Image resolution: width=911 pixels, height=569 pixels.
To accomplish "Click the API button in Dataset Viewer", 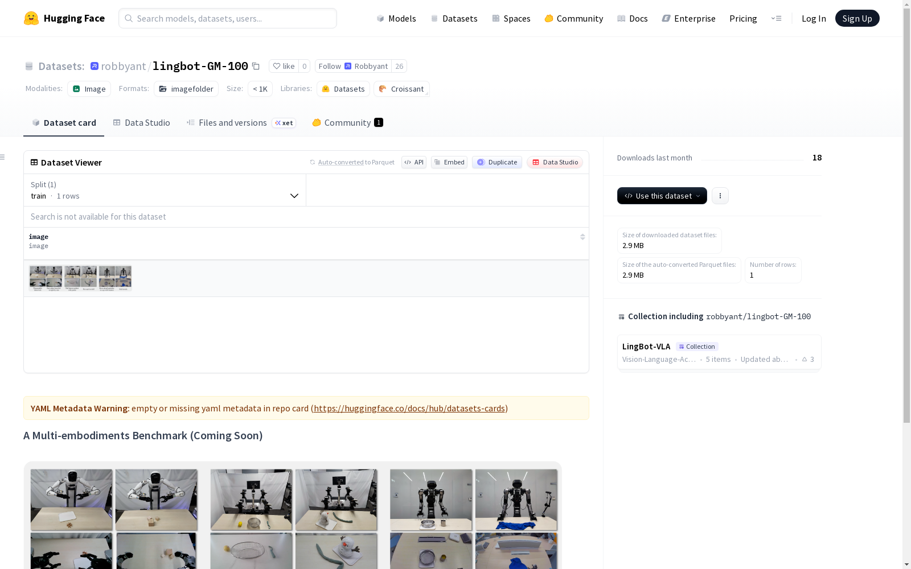I will [x=414, y=162].
